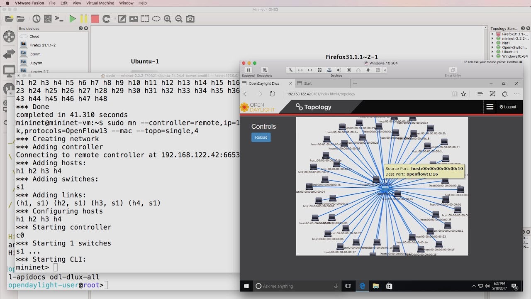Open the Window menu in menu bar
Viewport: 531px width, 299px height.
pos(126,3)
